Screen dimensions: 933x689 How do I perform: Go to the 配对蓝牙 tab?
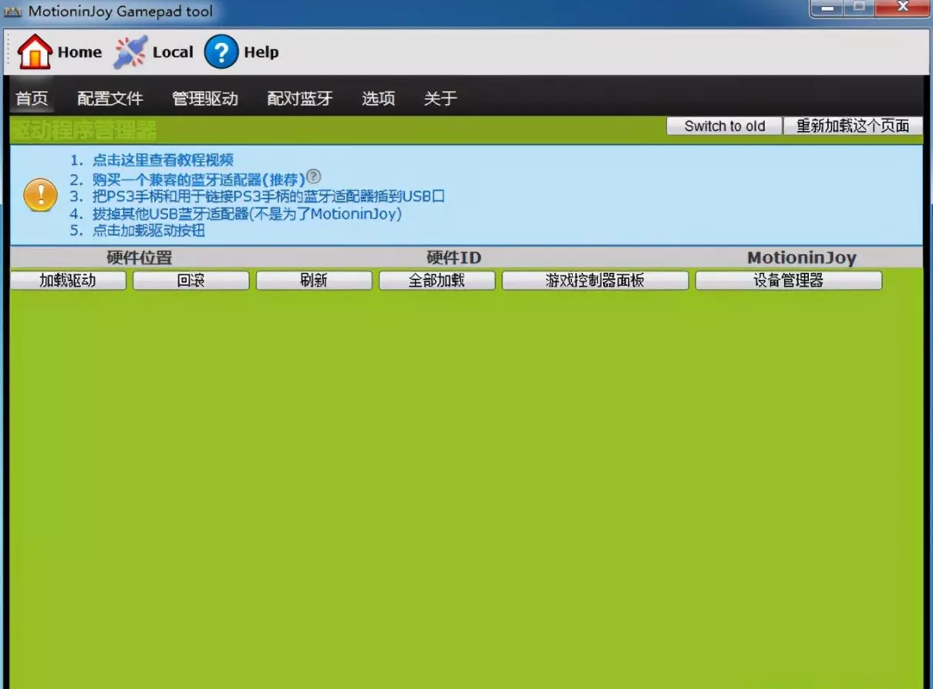pos(300,98)
